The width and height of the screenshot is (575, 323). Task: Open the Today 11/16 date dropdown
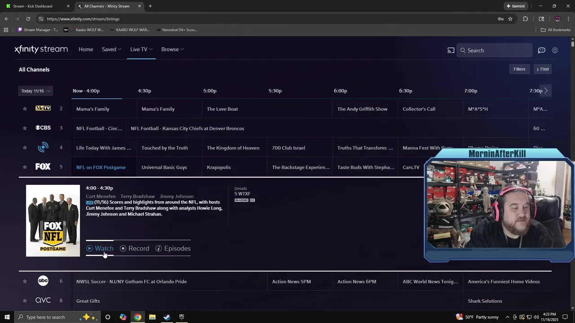35,91
